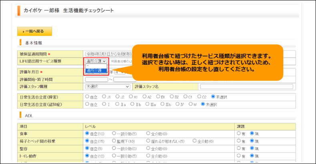Select 一部介助(5) for 食事
Screen dimensions: 316x164
point(114,133)
